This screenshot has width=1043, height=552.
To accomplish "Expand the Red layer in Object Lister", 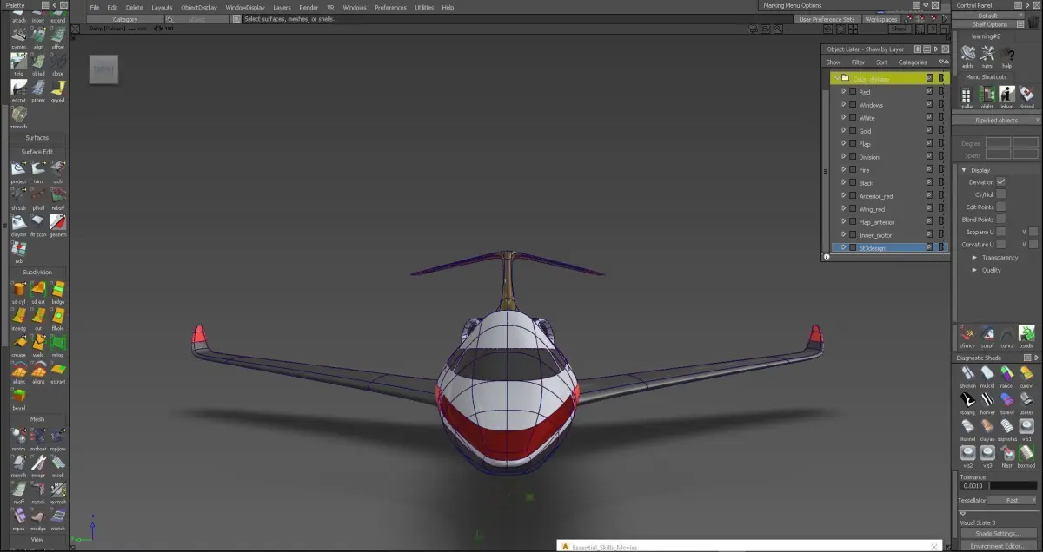I will click(x=843, y=92).
